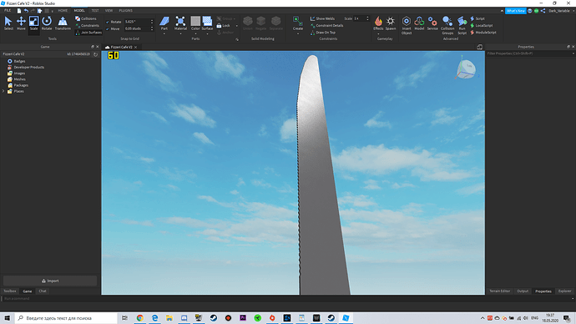The width and height of the screenshot is (576, 324).
Task: Expand the Effects dropdown arrow
Action: click(x=378, y=33)
